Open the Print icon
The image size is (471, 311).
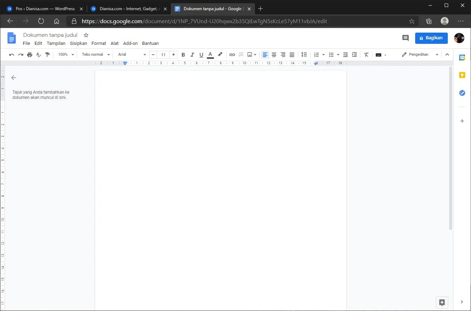tap(30, 55)
